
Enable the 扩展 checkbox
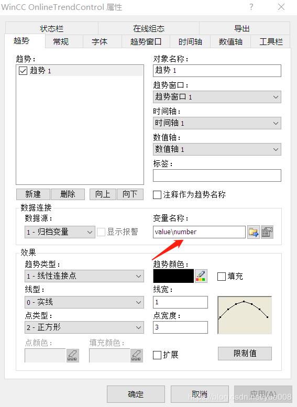[x=157, y=355]
